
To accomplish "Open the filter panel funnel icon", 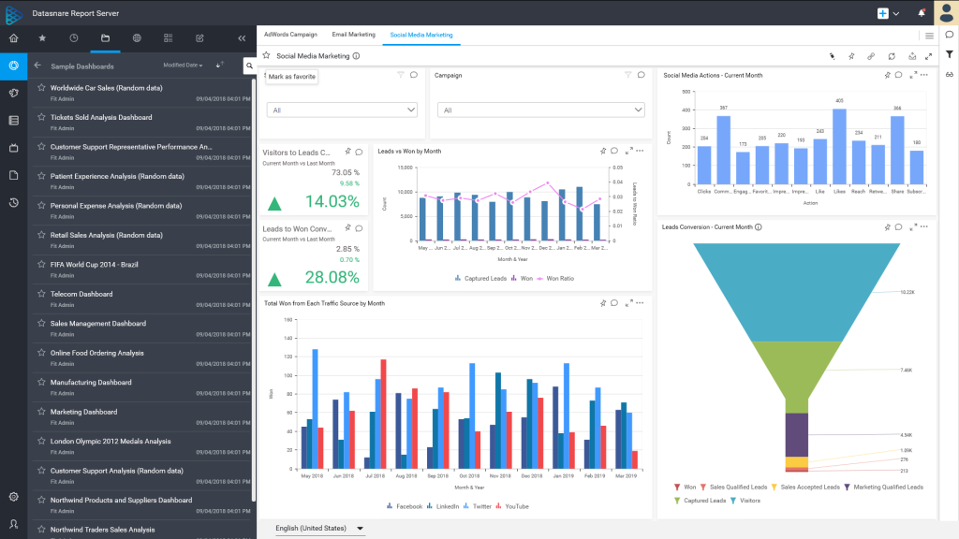I will coord(950,55).
